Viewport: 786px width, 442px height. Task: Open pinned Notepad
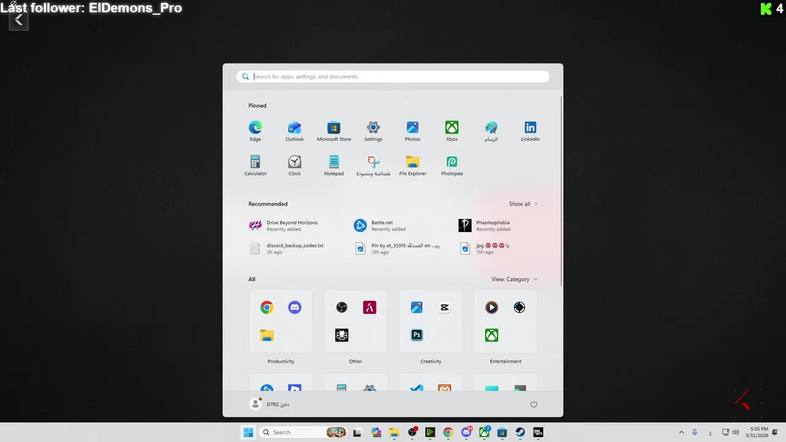click(x=334, y=165)
